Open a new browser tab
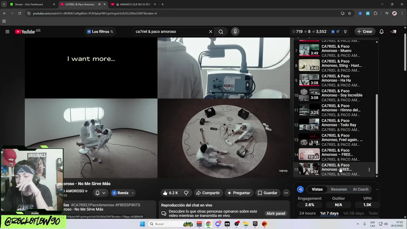 (162, 4)
